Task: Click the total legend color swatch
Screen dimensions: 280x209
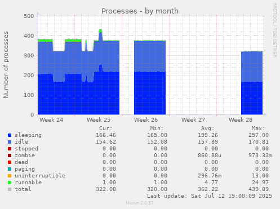Action: [10, 189]
